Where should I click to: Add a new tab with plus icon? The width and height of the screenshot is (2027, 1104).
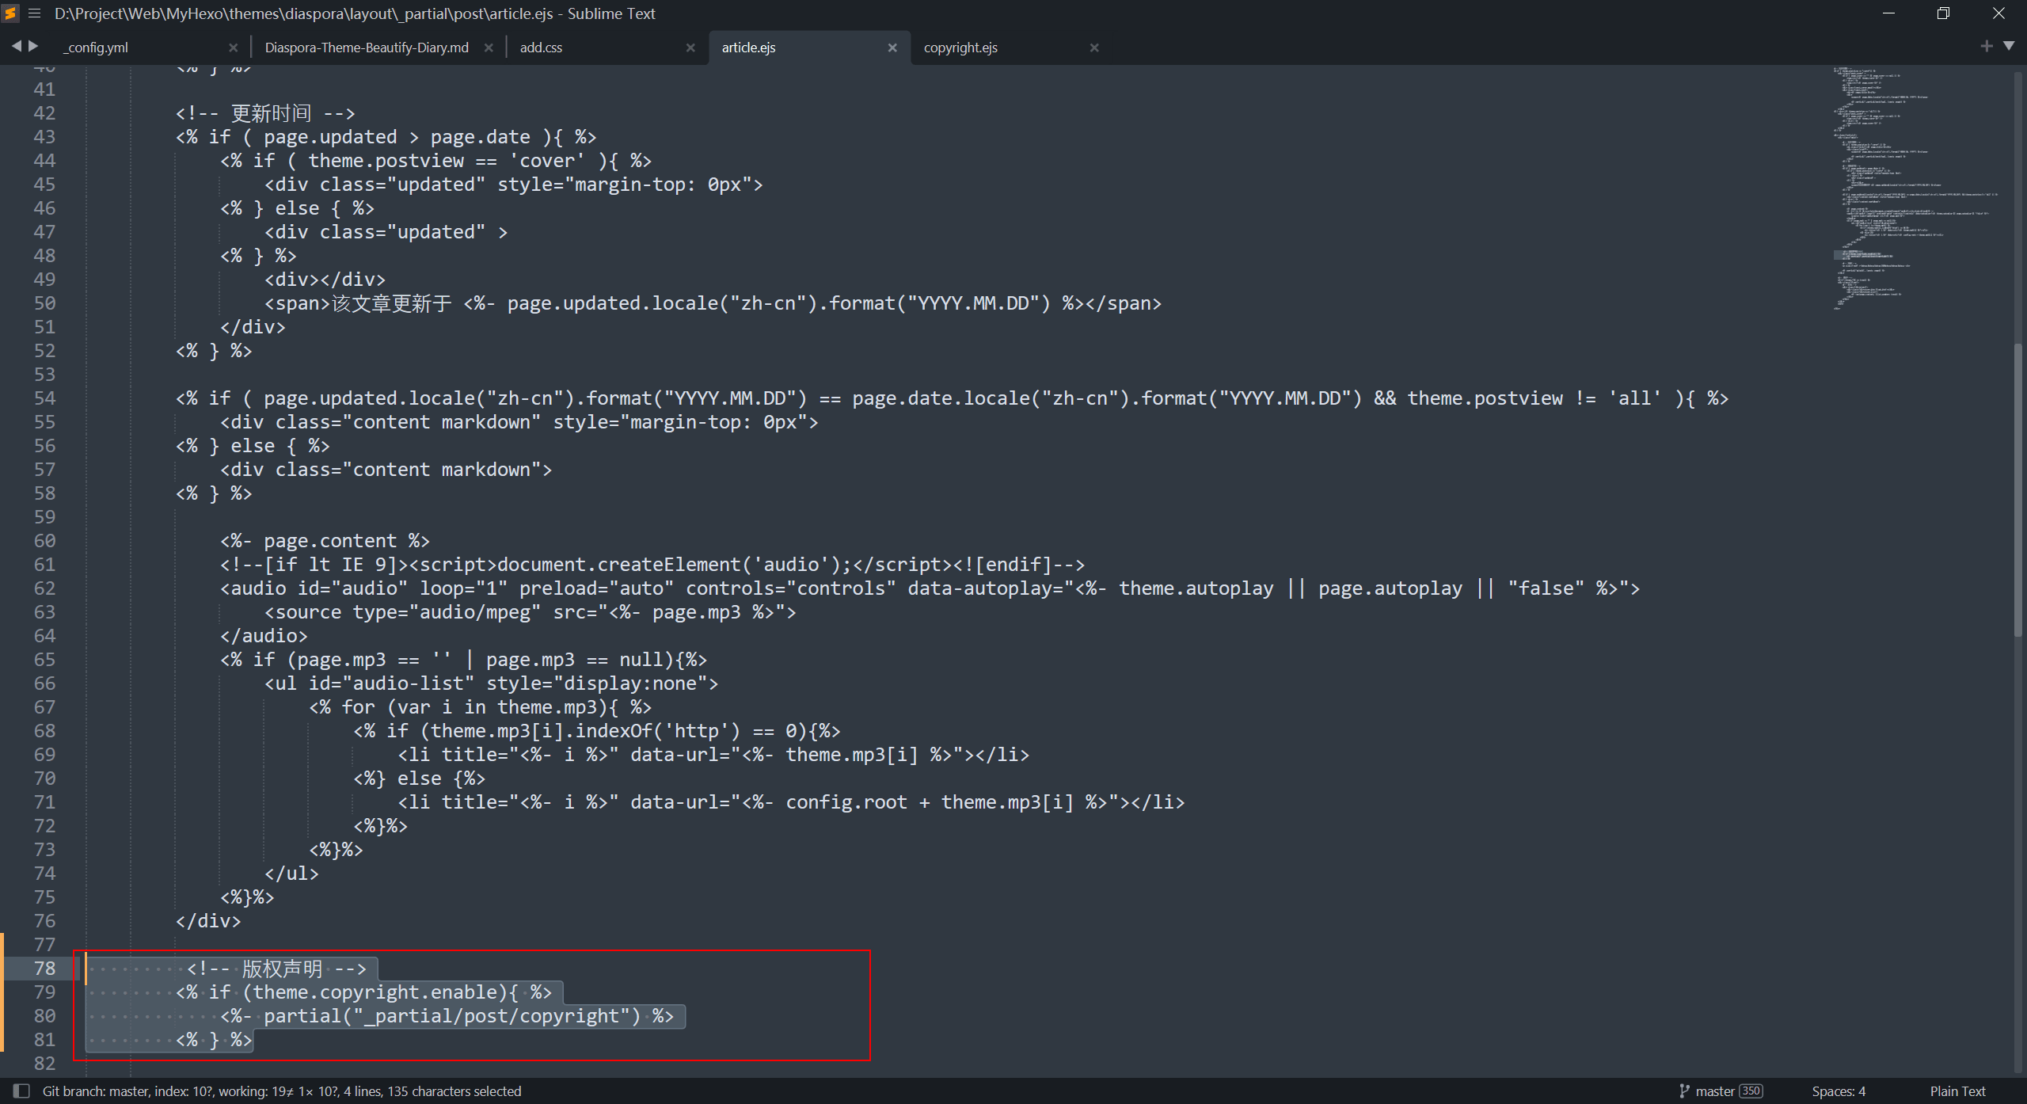coord(1986,47)
